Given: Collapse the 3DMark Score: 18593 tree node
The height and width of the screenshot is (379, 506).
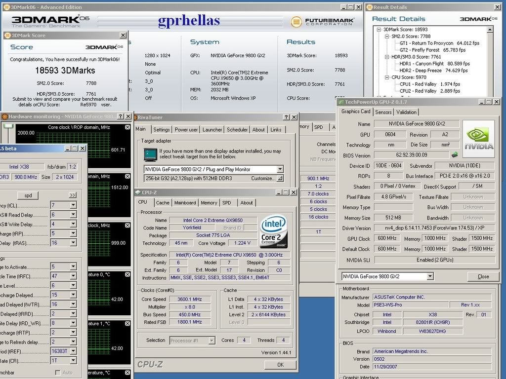Looking at the screenshot, I should coord(379,29).
